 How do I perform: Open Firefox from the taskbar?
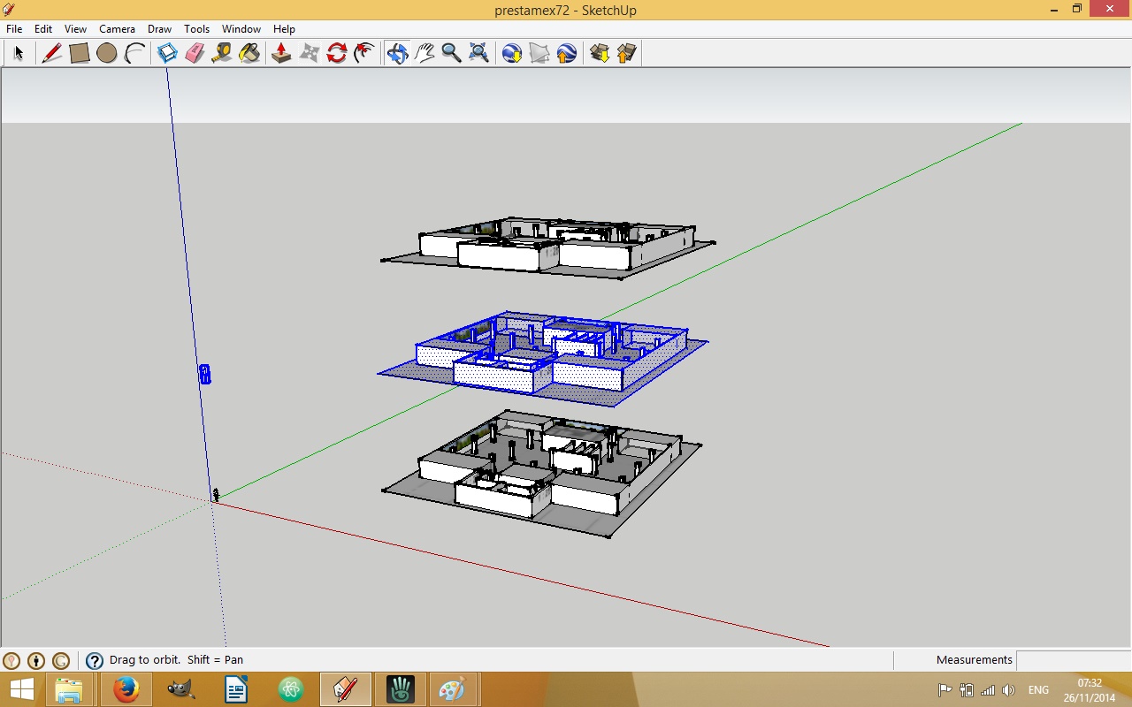(126, 688)
